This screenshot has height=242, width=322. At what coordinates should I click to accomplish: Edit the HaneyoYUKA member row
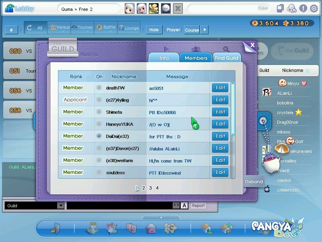point(220,124)
